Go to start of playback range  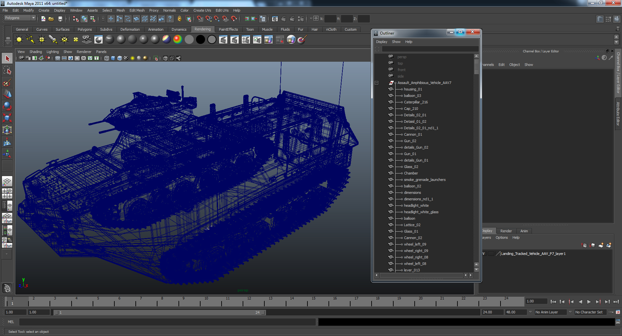pos(553,302)
